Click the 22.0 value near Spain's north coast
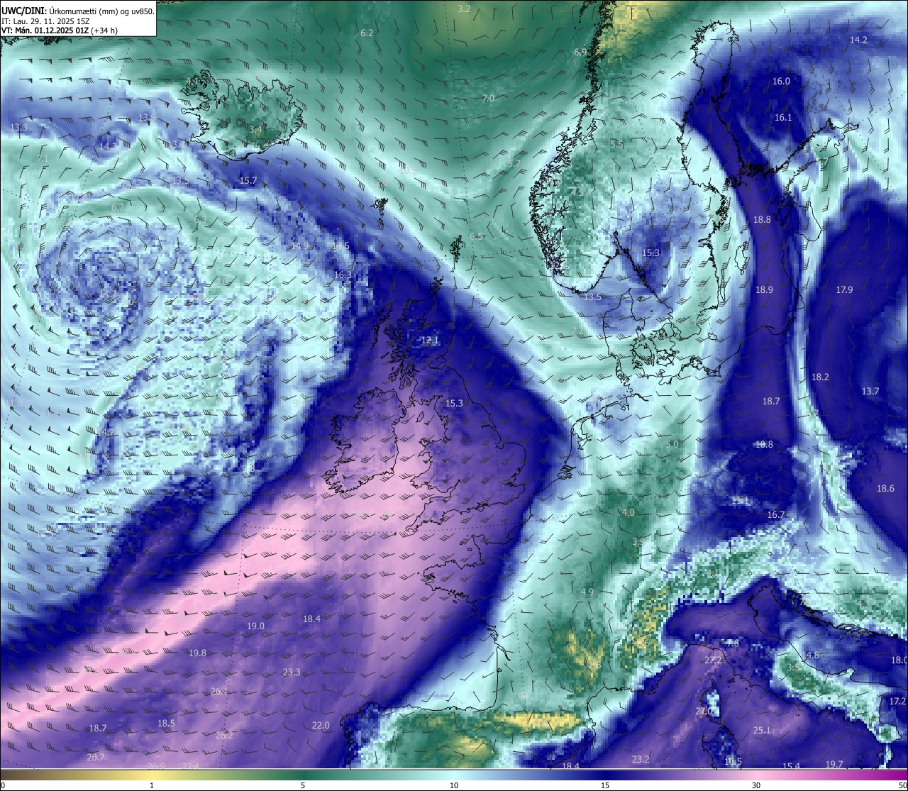 tap(321, 726)
